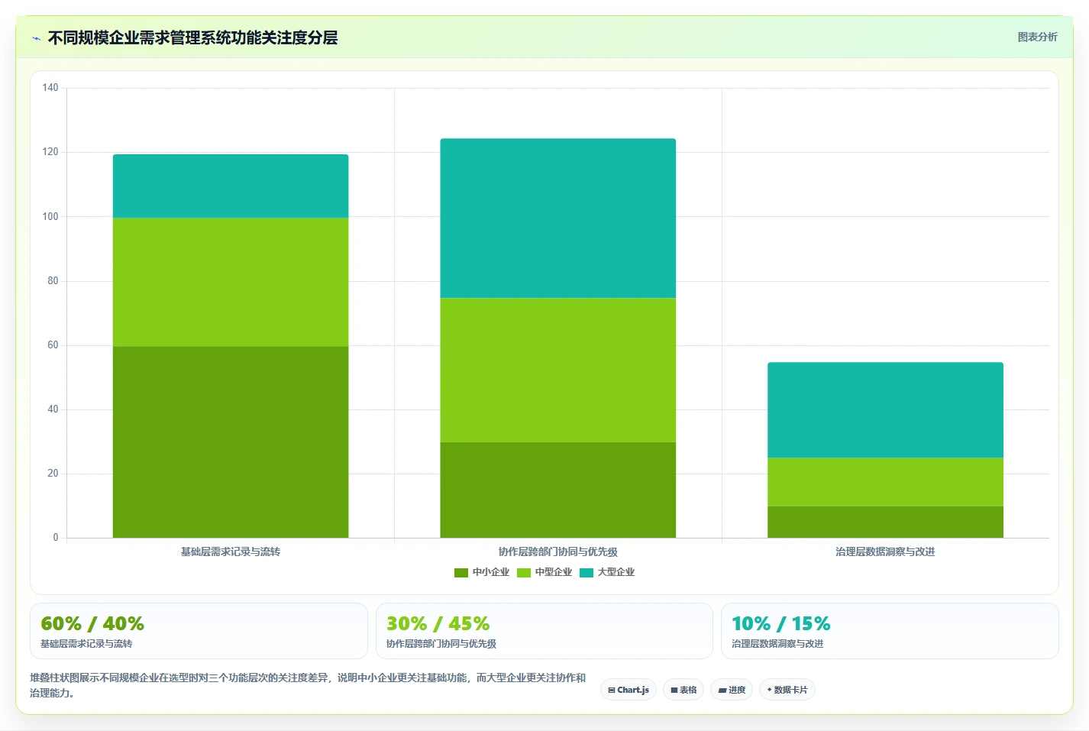
Task: Select the teal segment of 协作层 bar
Action: click(557, 218)
